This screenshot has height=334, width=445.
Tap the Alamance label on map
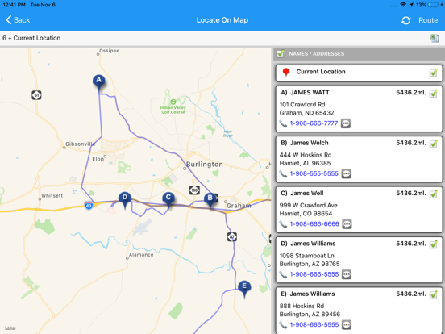coord(141,254)
